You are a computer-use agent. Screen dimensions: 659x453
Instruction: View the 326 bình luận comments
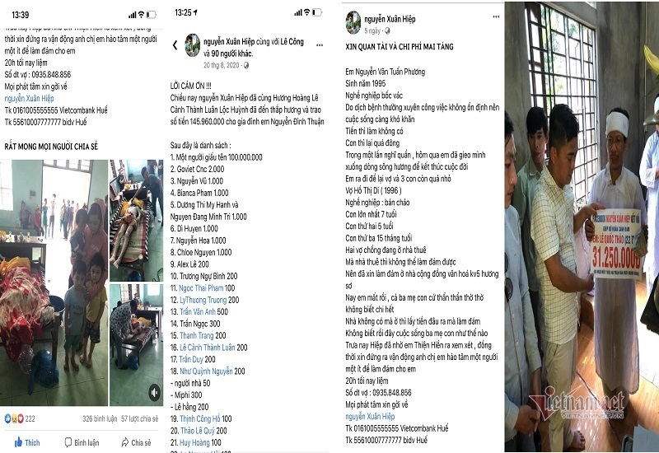pos(100,418)
